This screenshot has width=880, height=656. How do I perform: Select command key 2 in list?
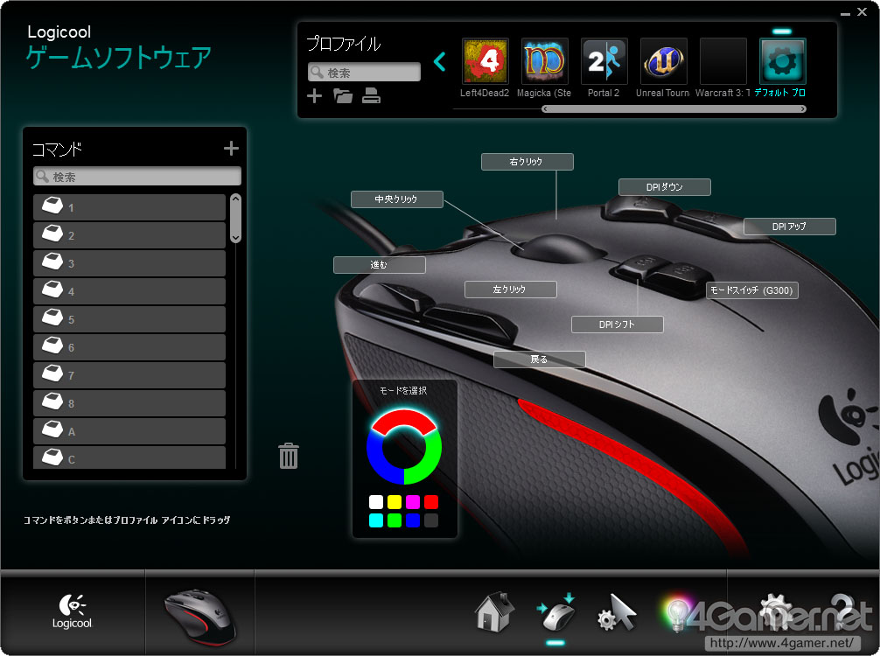click(129, 235)
